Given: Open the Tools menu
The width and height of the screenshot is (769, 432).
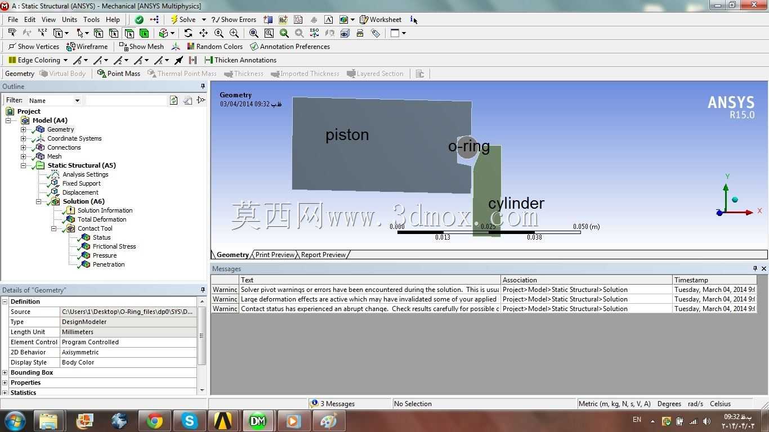Looking at the screenshot, I should [x=91, y=20].
